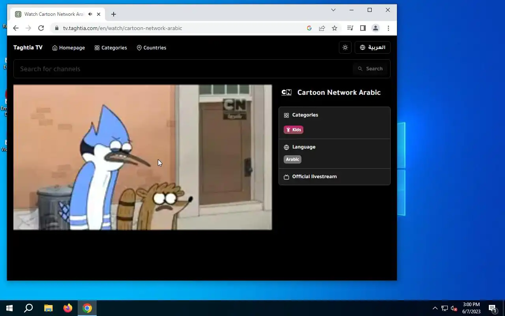Click Chrome icon on the taskbar
505x316 pixels.
coord(87,308)
